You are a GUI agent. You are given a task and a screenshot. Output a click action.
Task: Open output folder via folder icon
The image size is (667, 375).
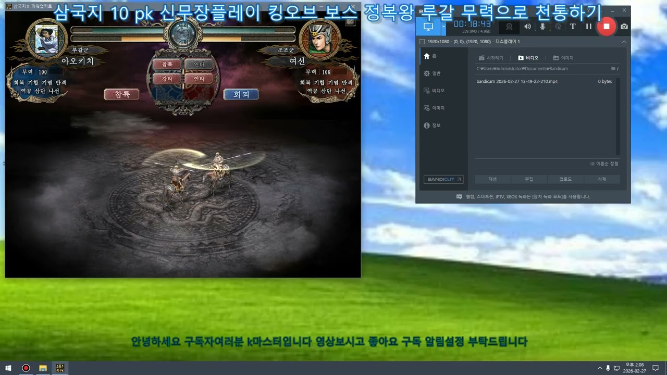[x=613, y=69]
